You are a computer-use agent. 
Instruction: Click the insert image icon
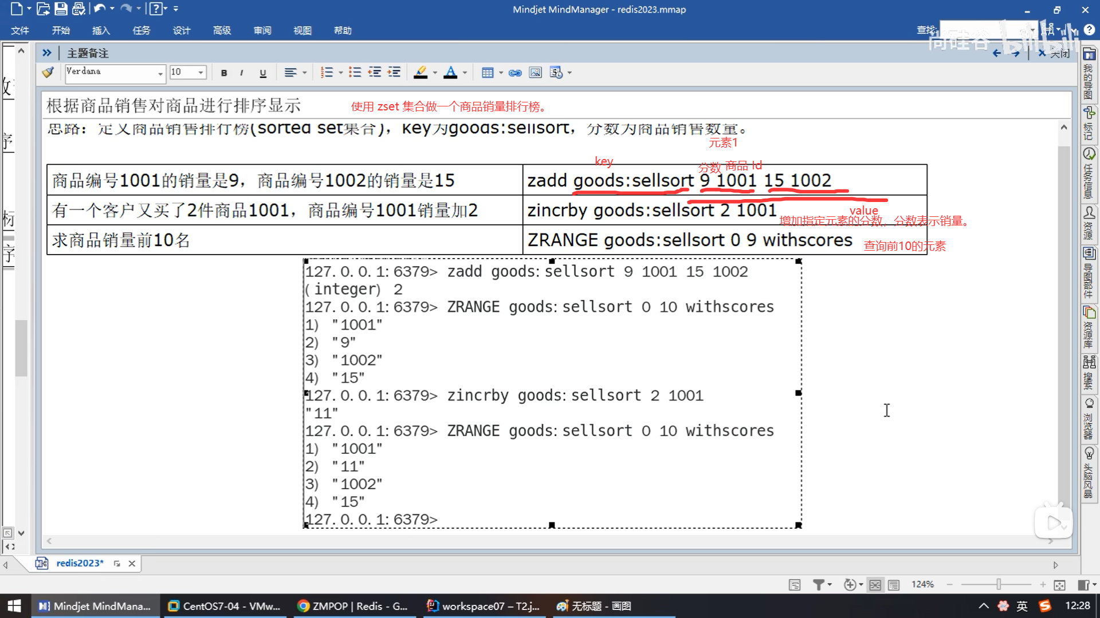point(535,73)
